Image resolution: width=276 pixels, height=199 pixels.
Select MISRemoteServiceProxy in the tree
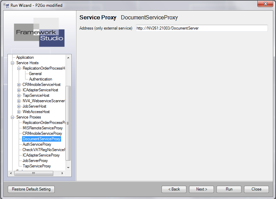tap(42, 128)
